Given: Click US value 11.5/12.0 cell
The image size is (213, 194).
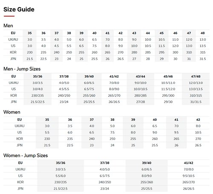Looking at the screenshot, I should 168,89.
